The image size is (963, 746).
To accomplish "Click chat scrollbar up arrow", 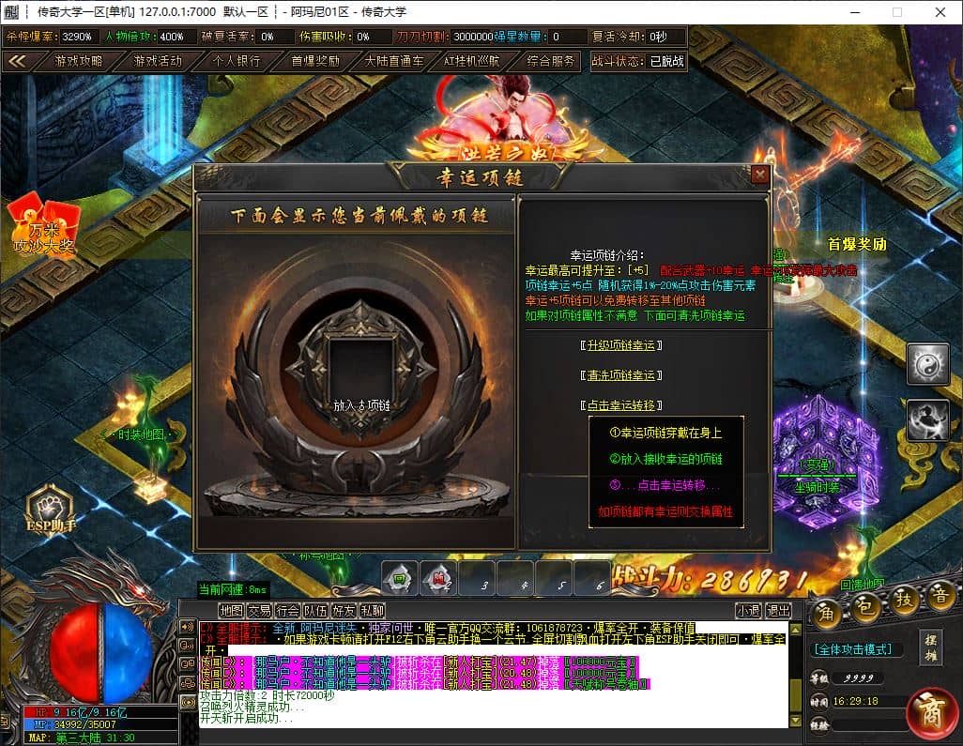I will pyautogui.click(x=795, y=630).
